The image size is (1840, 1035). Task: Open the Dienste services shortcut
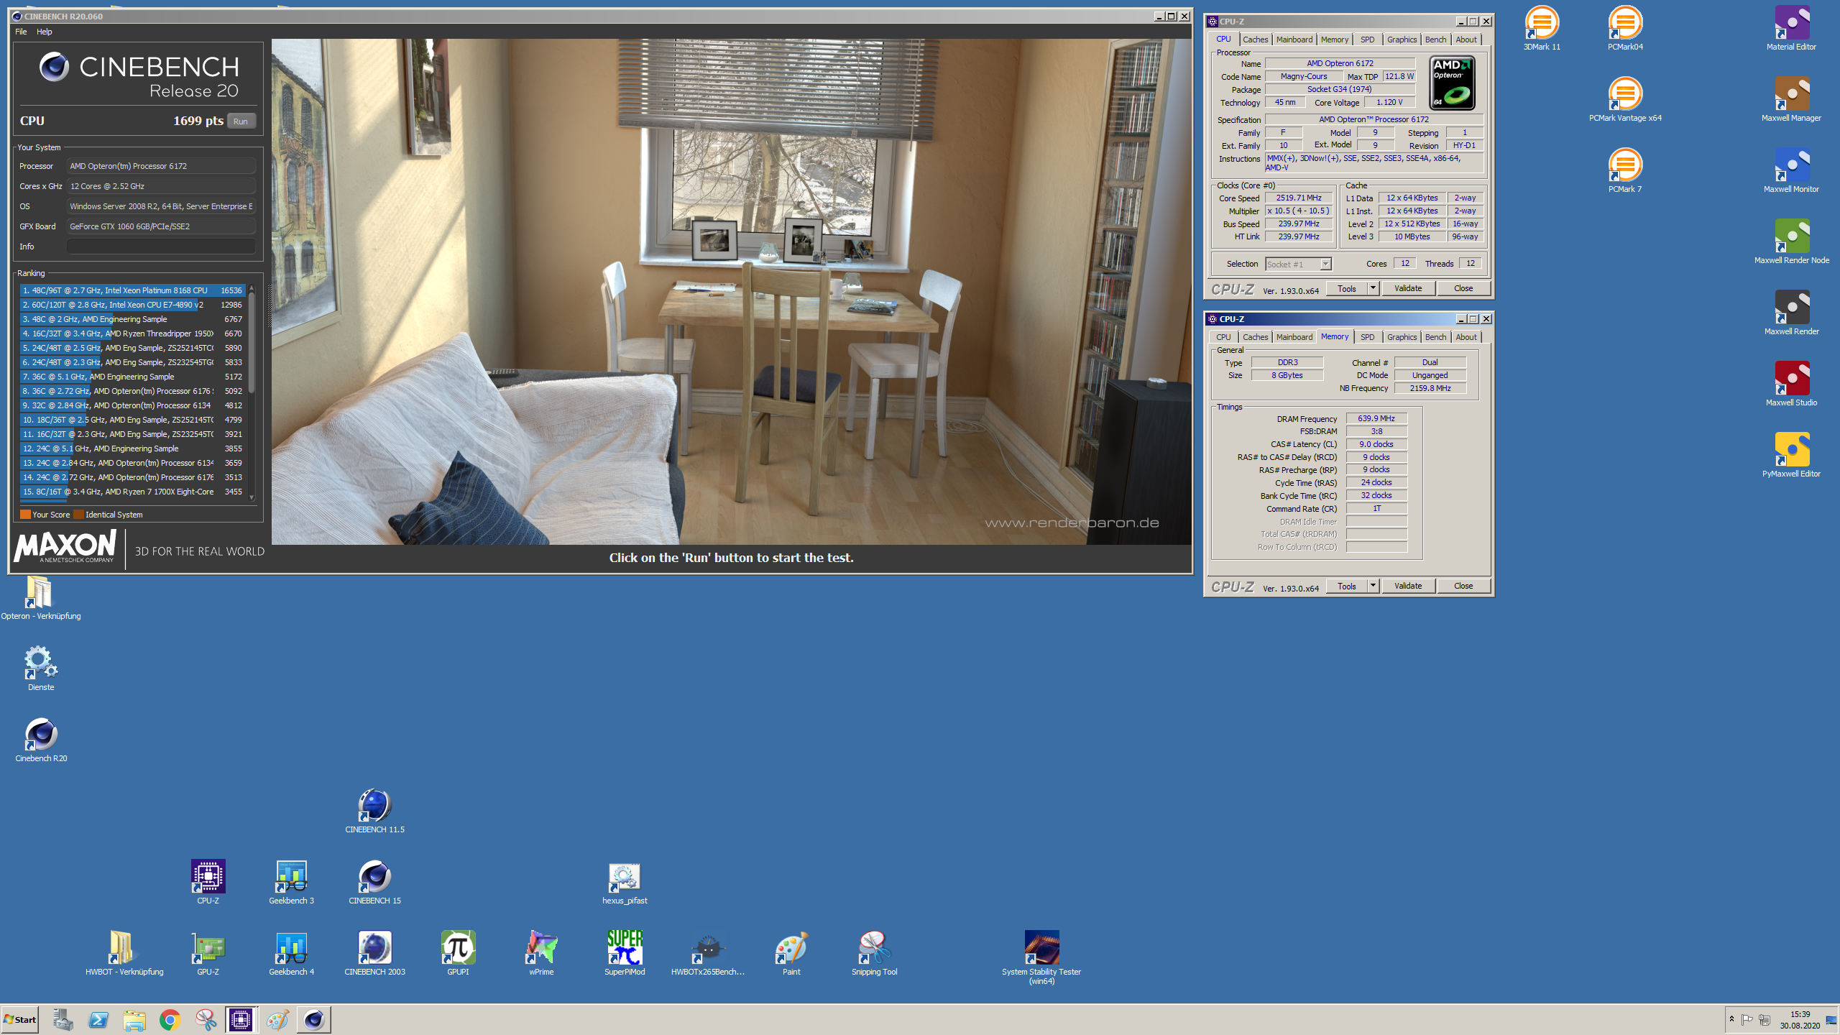click(x=41, y=669)
